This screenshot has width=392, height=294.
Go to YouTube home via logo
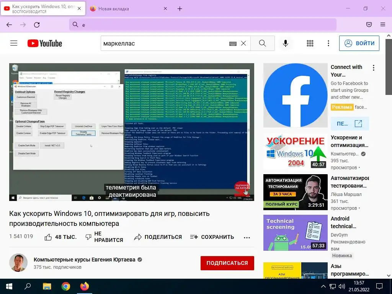pos(45,43)
